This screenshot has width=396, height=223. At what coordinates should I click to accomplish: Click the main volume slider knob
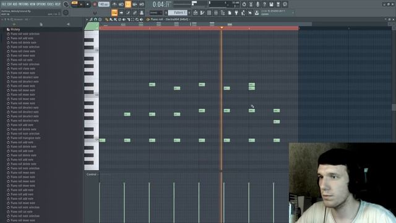tap(66, 4)
